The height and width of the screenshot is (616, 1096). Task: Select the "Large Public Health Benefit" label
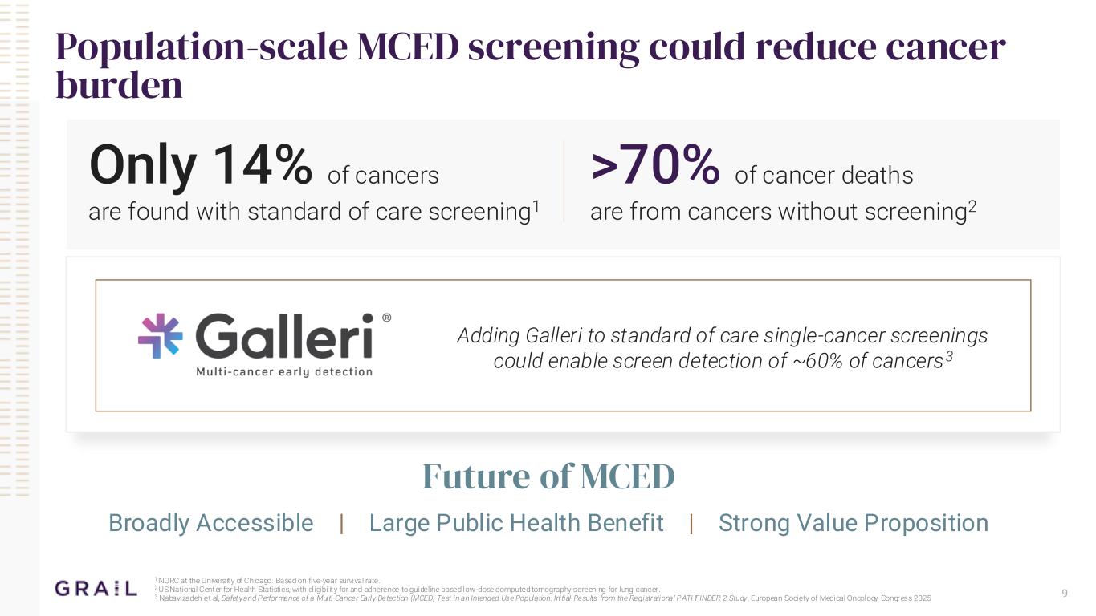(x=516, y=523)
